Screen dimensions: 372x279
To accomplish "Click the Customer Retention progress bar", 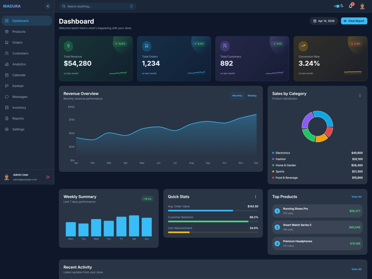I will pyautogui.click(x=213, y=222).
